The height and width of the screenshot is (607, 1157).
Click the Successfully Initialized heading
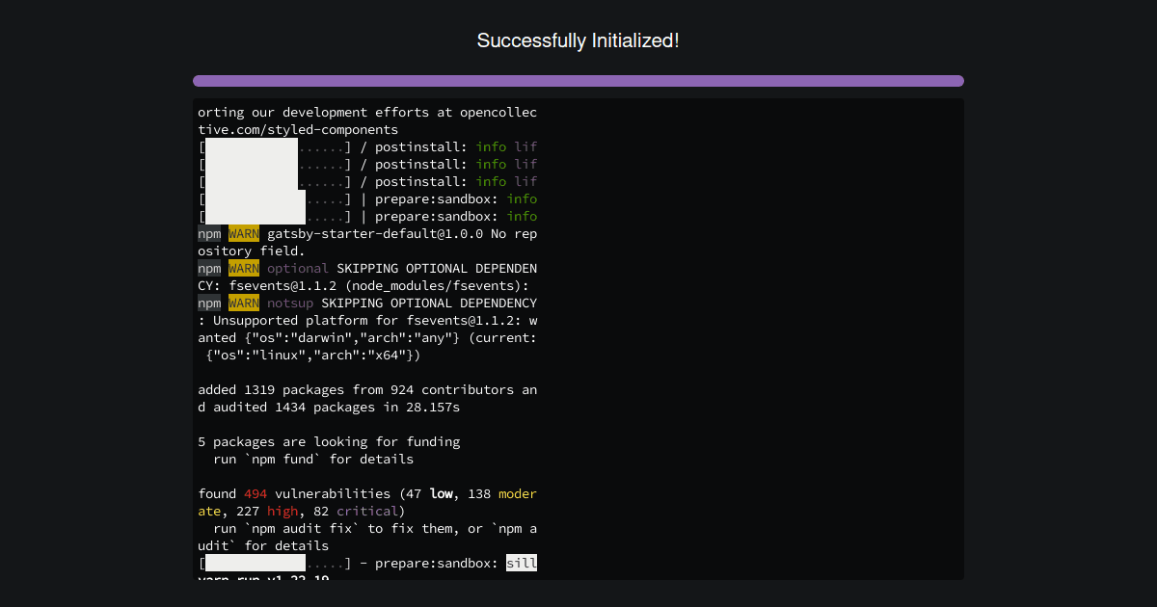click(578, 40)
